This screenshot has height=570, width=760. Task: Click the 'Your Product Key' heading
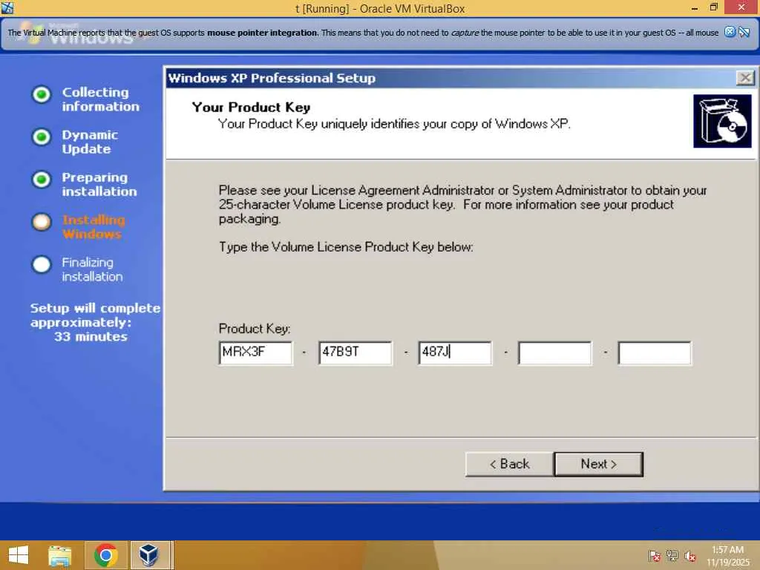click(251, 107)
